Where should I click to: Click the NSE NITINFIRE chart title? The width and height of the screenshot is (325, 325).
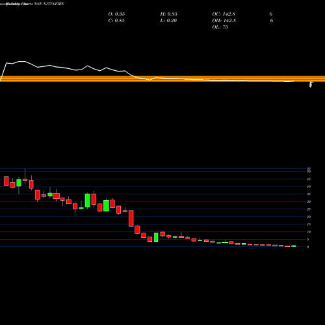click(x=49, y=4)
